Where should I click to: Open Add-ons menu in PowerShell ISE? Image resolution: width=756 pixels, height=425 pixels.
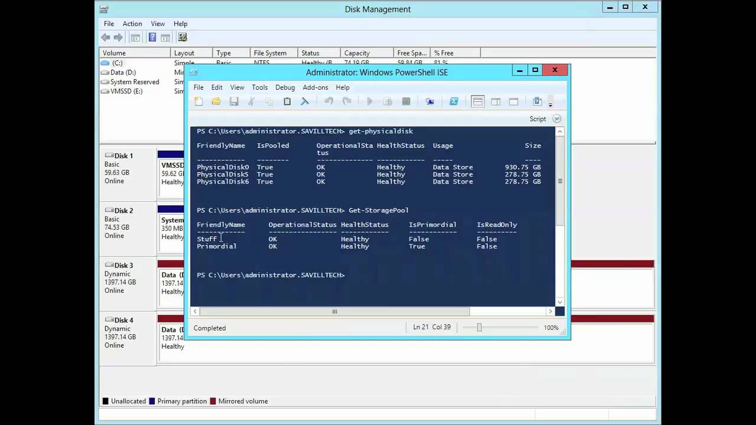(315, 87)
